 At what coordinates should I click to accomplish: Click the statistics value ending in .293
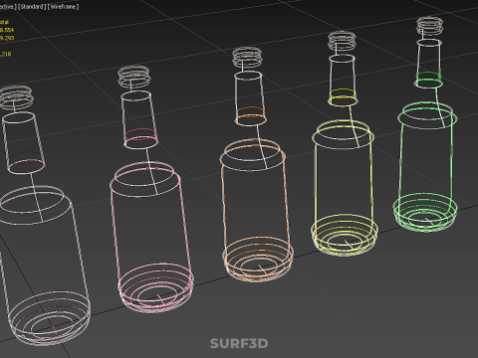pyautogui.click(x=7, y=38)
